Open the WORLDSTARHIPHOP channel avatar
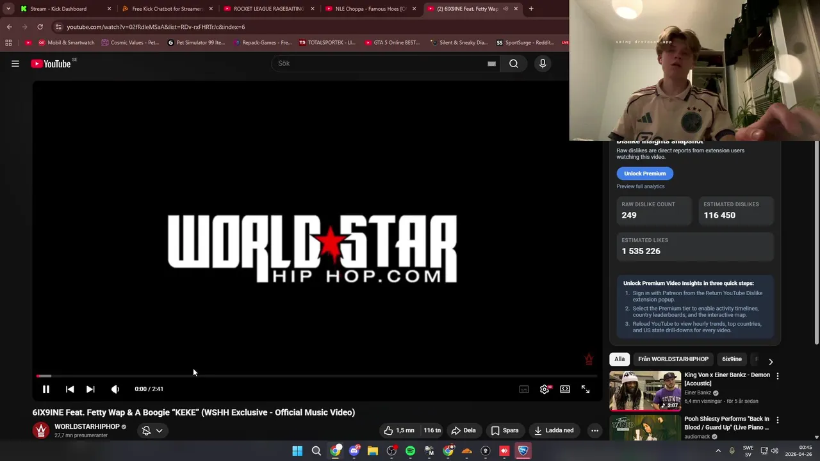Image resolution: width=820 pixels, height=461 pixels. (x=41, y=430)
